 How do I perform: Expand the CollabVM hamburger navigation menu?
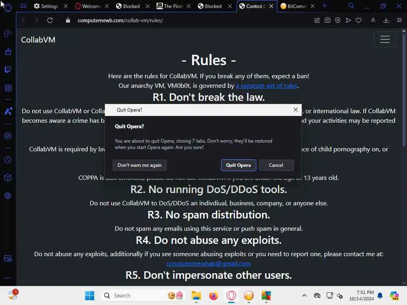pos(385,39)
